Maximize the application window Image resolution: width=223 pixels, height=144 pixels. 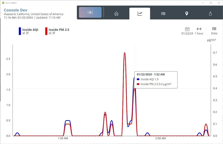tap(211, 3)
